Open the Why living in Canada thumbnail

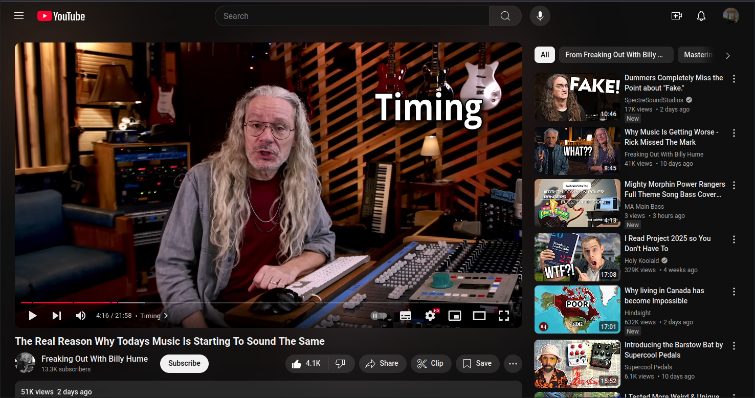pos(578,309)
